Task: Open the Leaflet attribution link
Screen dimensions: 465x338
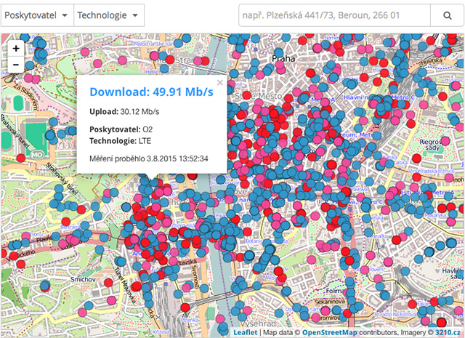Action: point(243,332)
